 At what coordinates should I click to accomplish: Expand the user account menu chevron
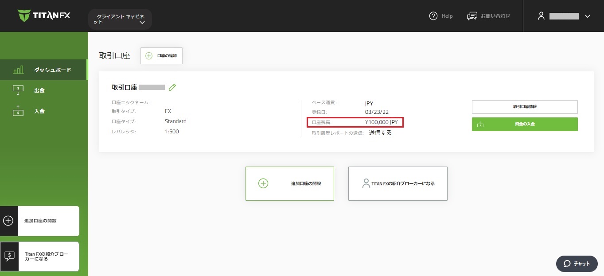click(588, 16)
